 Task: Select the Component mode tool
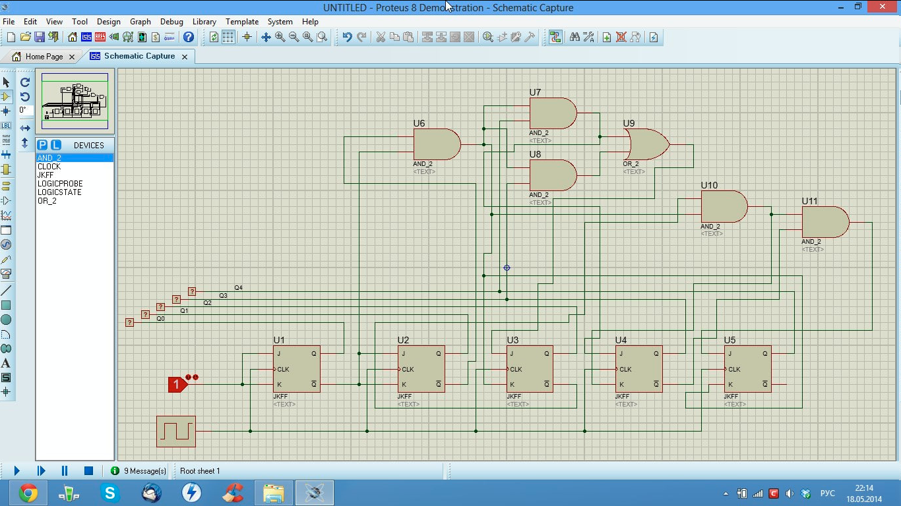[x=7, y=96]
